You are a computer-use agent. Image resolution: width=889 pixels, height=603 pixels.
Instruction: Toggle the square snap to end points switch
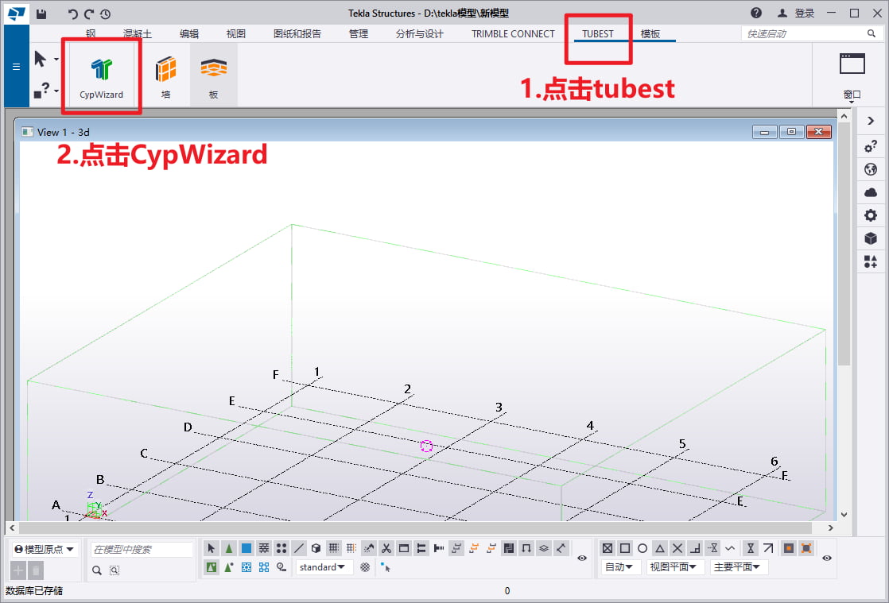click(625, 548)
